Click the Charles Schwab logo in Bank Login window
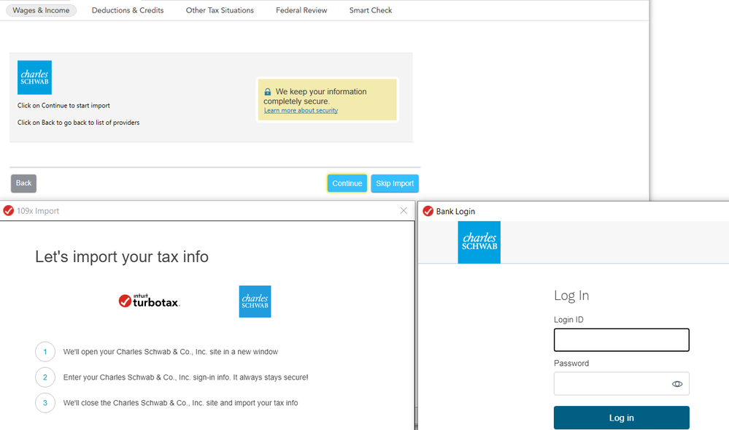 (x=479, y=242)
